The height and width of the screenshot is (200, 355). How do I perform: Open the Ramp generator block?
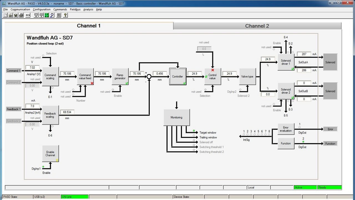[x=120, y=77]
